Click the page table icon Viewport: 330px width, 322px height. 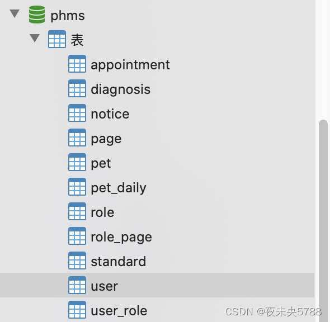click(77, 138)
